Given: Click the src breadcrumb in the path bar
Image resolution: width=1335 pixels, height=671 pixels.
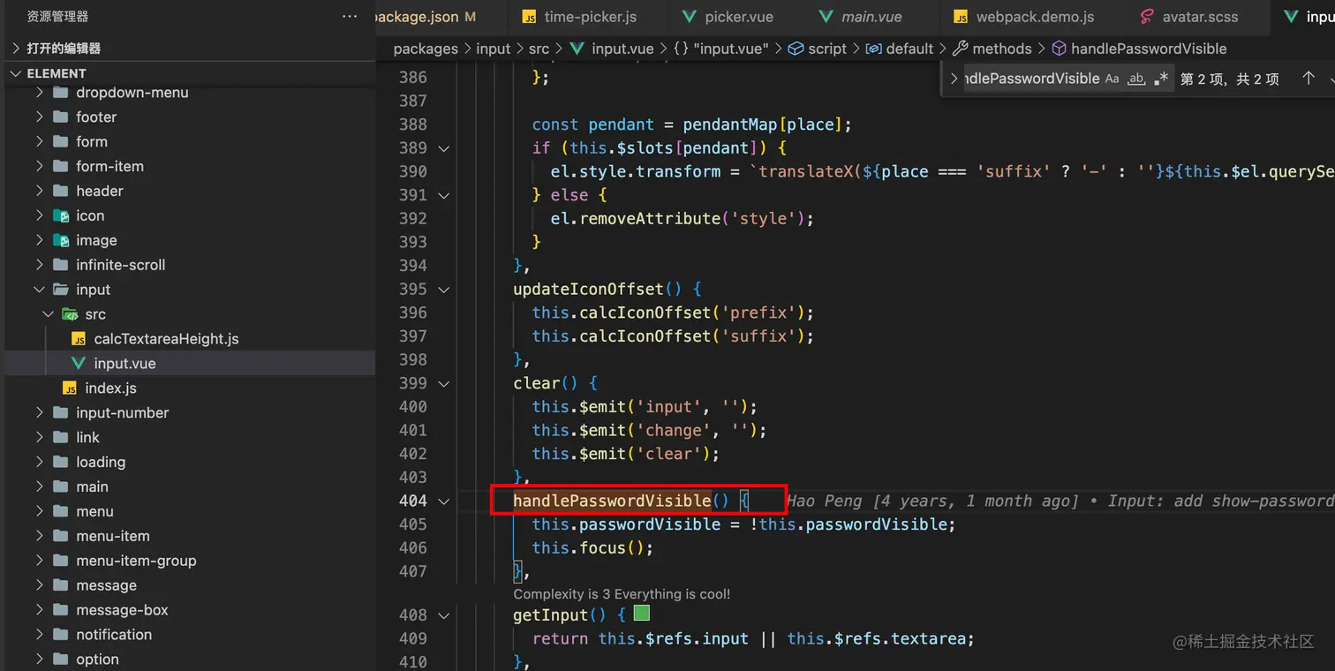Looking at the screenshot, I should (x=539, y=49).
